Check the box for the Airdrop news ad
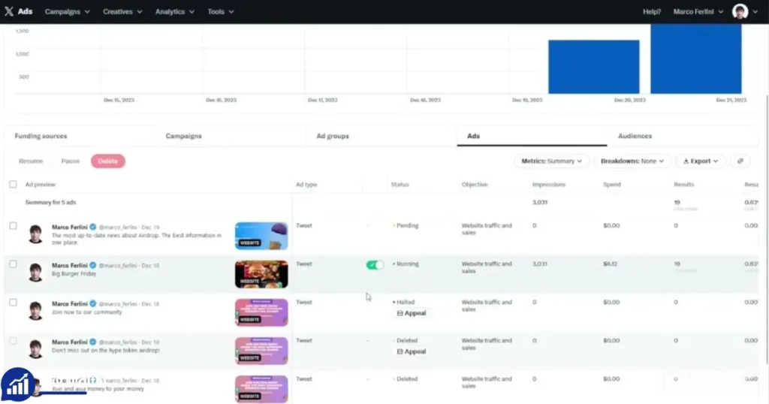This screenshot has width=769, height=404. point(14,226)
